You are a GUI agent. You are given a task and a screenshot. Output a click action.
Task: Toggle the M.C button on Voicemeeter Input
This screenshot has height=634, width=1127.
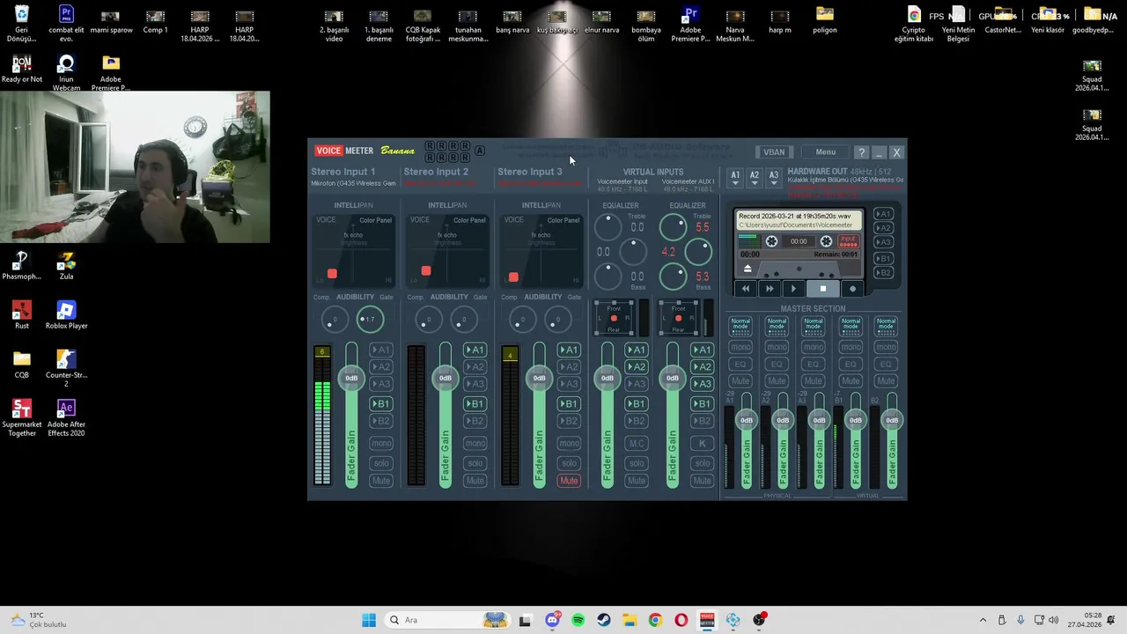pos(636,444)
